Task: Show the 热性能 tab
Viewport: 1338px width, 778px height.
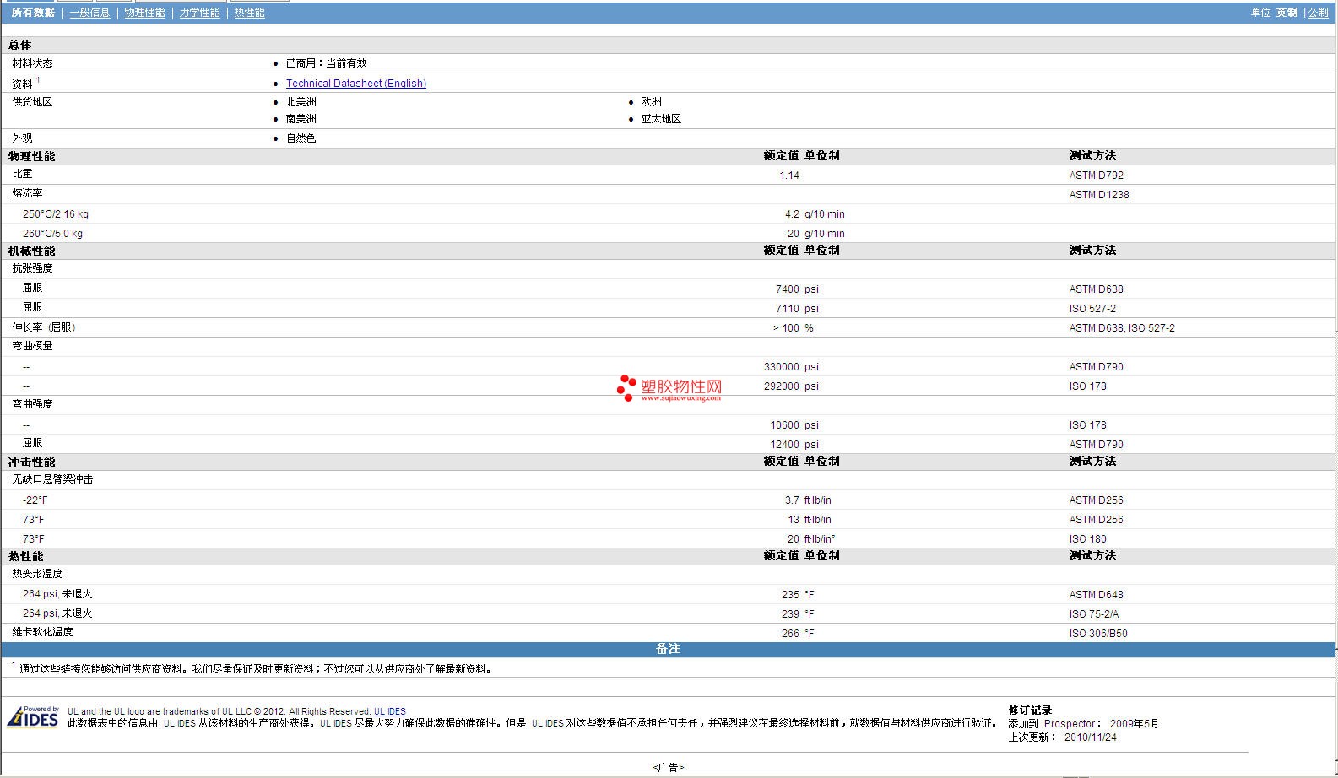Action: coord(249,13)
